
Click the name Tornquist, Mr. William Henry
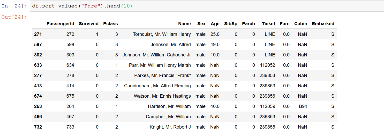162,34
